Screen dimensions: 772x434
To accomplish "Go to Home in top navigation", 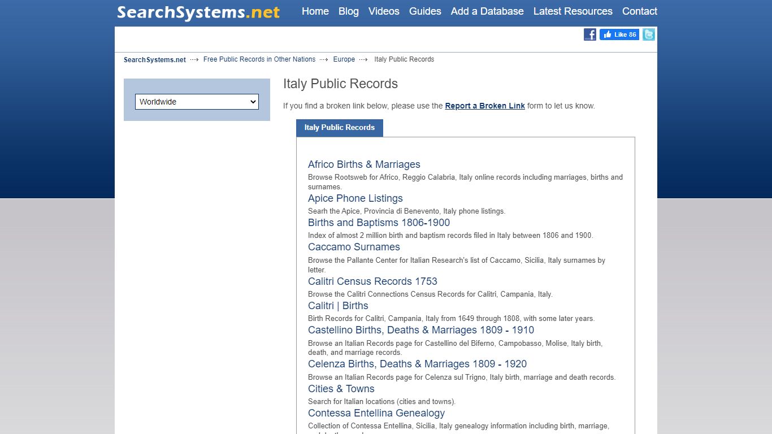I will (x=315, y=11).
